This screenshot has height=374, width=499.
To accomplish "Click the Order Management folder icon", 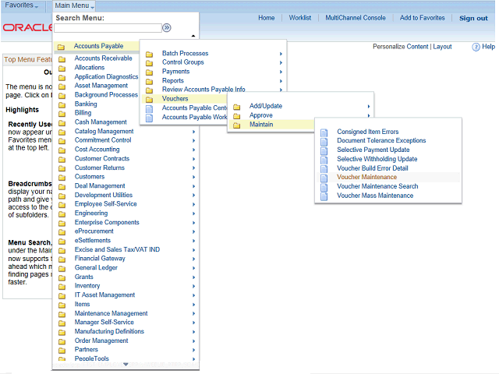I will [62, 341].
